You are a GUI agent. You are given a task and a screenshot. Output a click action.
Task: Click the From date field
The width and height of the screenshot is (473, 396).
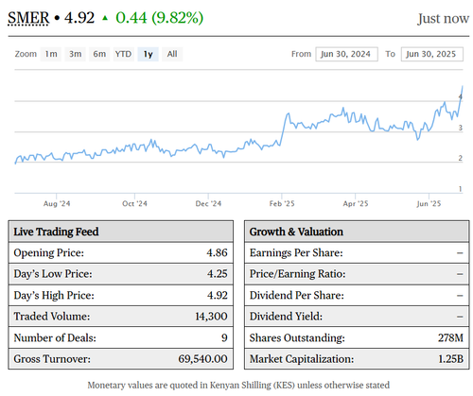346,54
